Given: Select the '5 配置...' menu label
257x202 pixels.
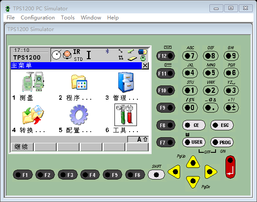Looking at the screenshot, I should click(x=75, y=130).
